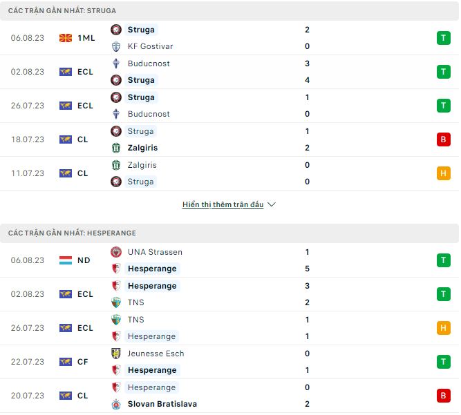Image resolution: width=461 pixels, height=415 pixels.
Task: Click the ECL competition label on 26.07.23 Struga match
Action: [85, 106]
